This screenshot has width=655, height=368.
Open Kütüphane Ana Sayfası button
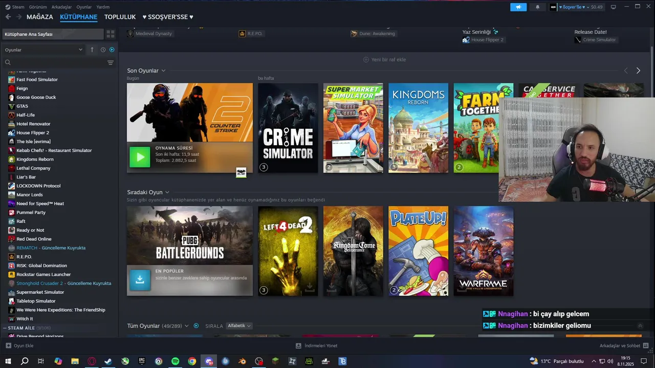pos(53,34)
